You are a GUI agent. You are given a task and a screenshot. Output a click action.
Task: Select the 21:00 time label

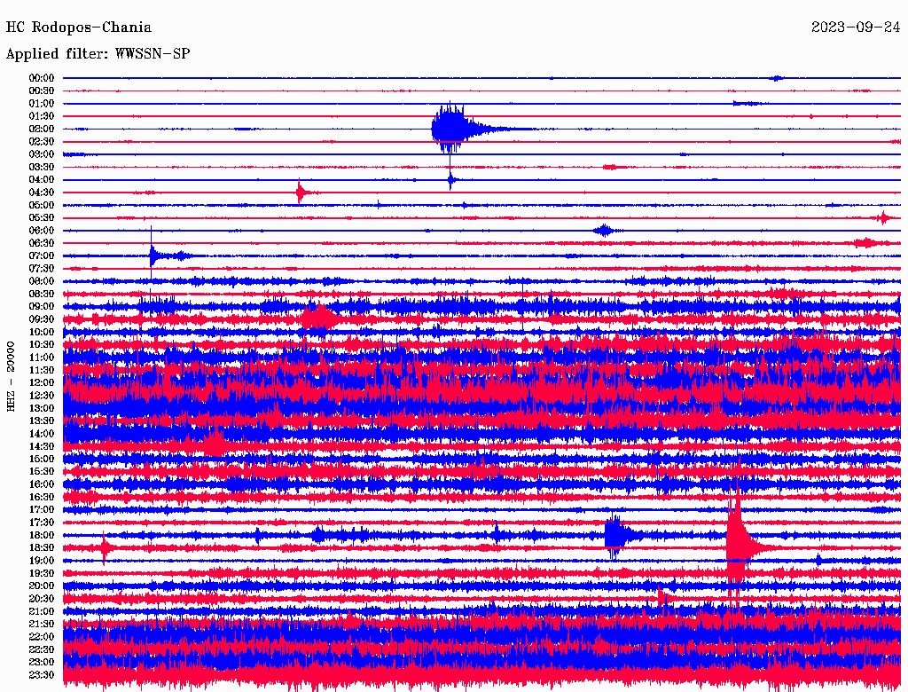42,611
